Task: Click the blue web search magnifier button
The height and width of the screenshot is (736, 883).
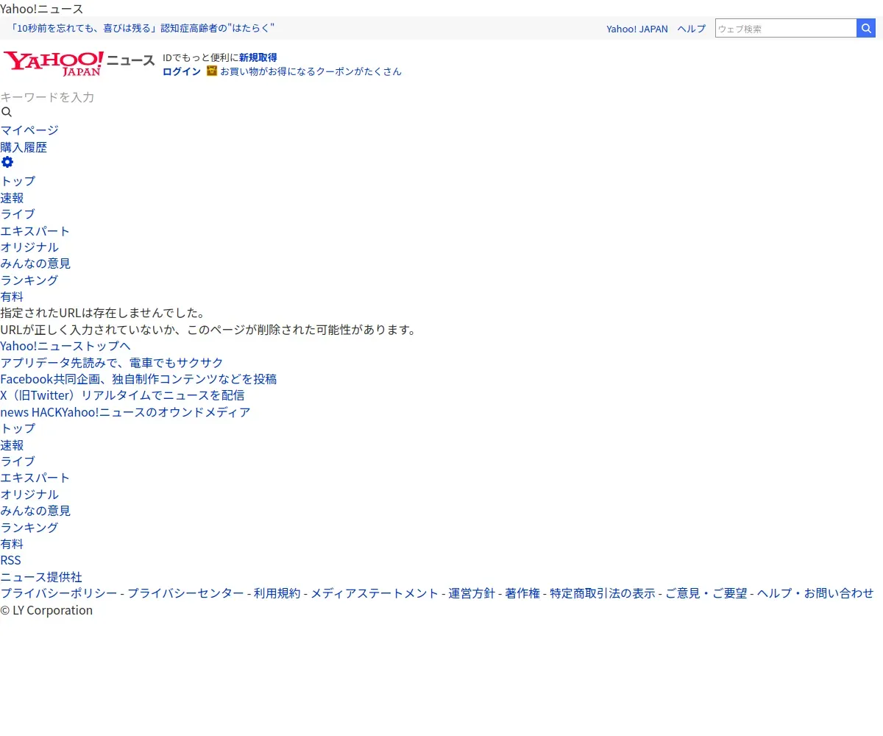Action: [x=866, y=28]
